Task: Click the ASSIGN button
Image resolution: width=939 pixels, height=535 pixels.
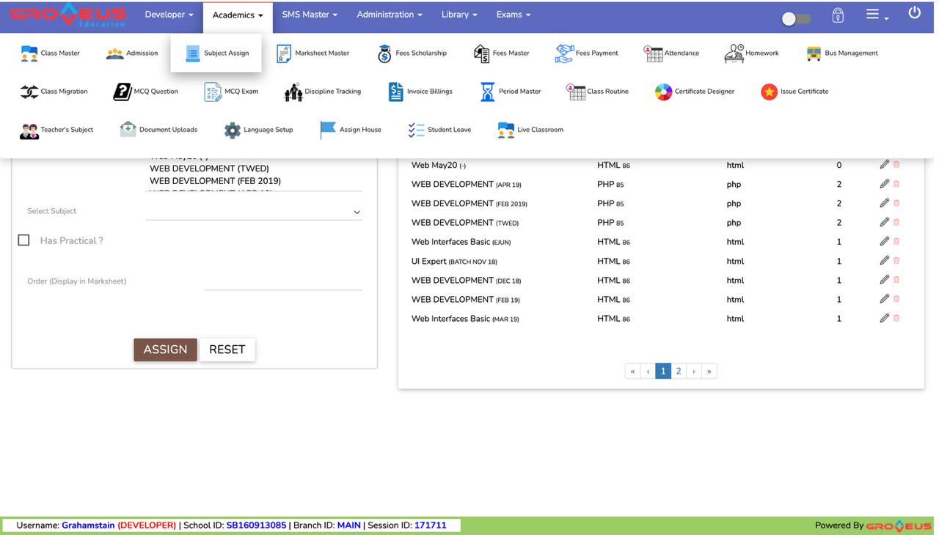Action: click(x=165, y=350)
